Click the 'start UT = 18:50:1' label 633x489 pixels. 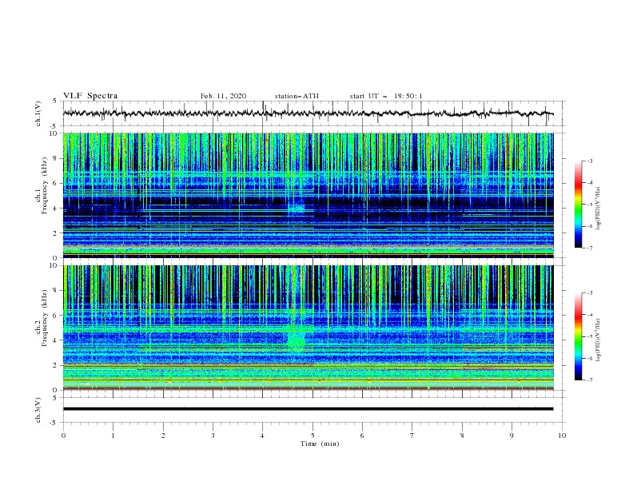(386, 96)
